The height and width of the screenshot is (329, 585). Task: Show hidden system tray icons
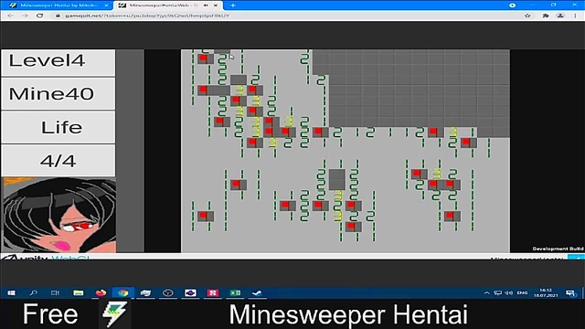point(486,292)
